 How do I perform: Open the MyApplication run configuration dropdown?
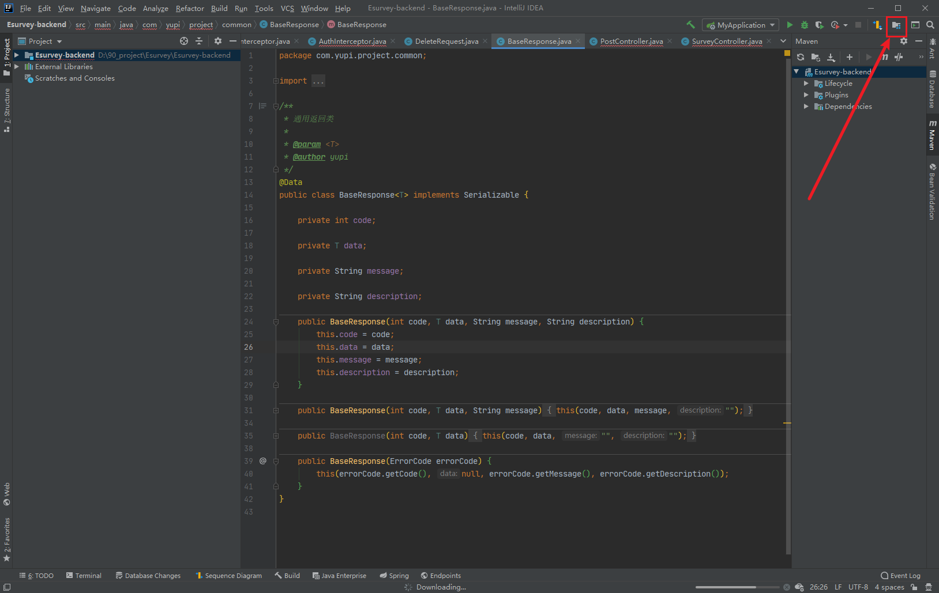coord(741,25)
